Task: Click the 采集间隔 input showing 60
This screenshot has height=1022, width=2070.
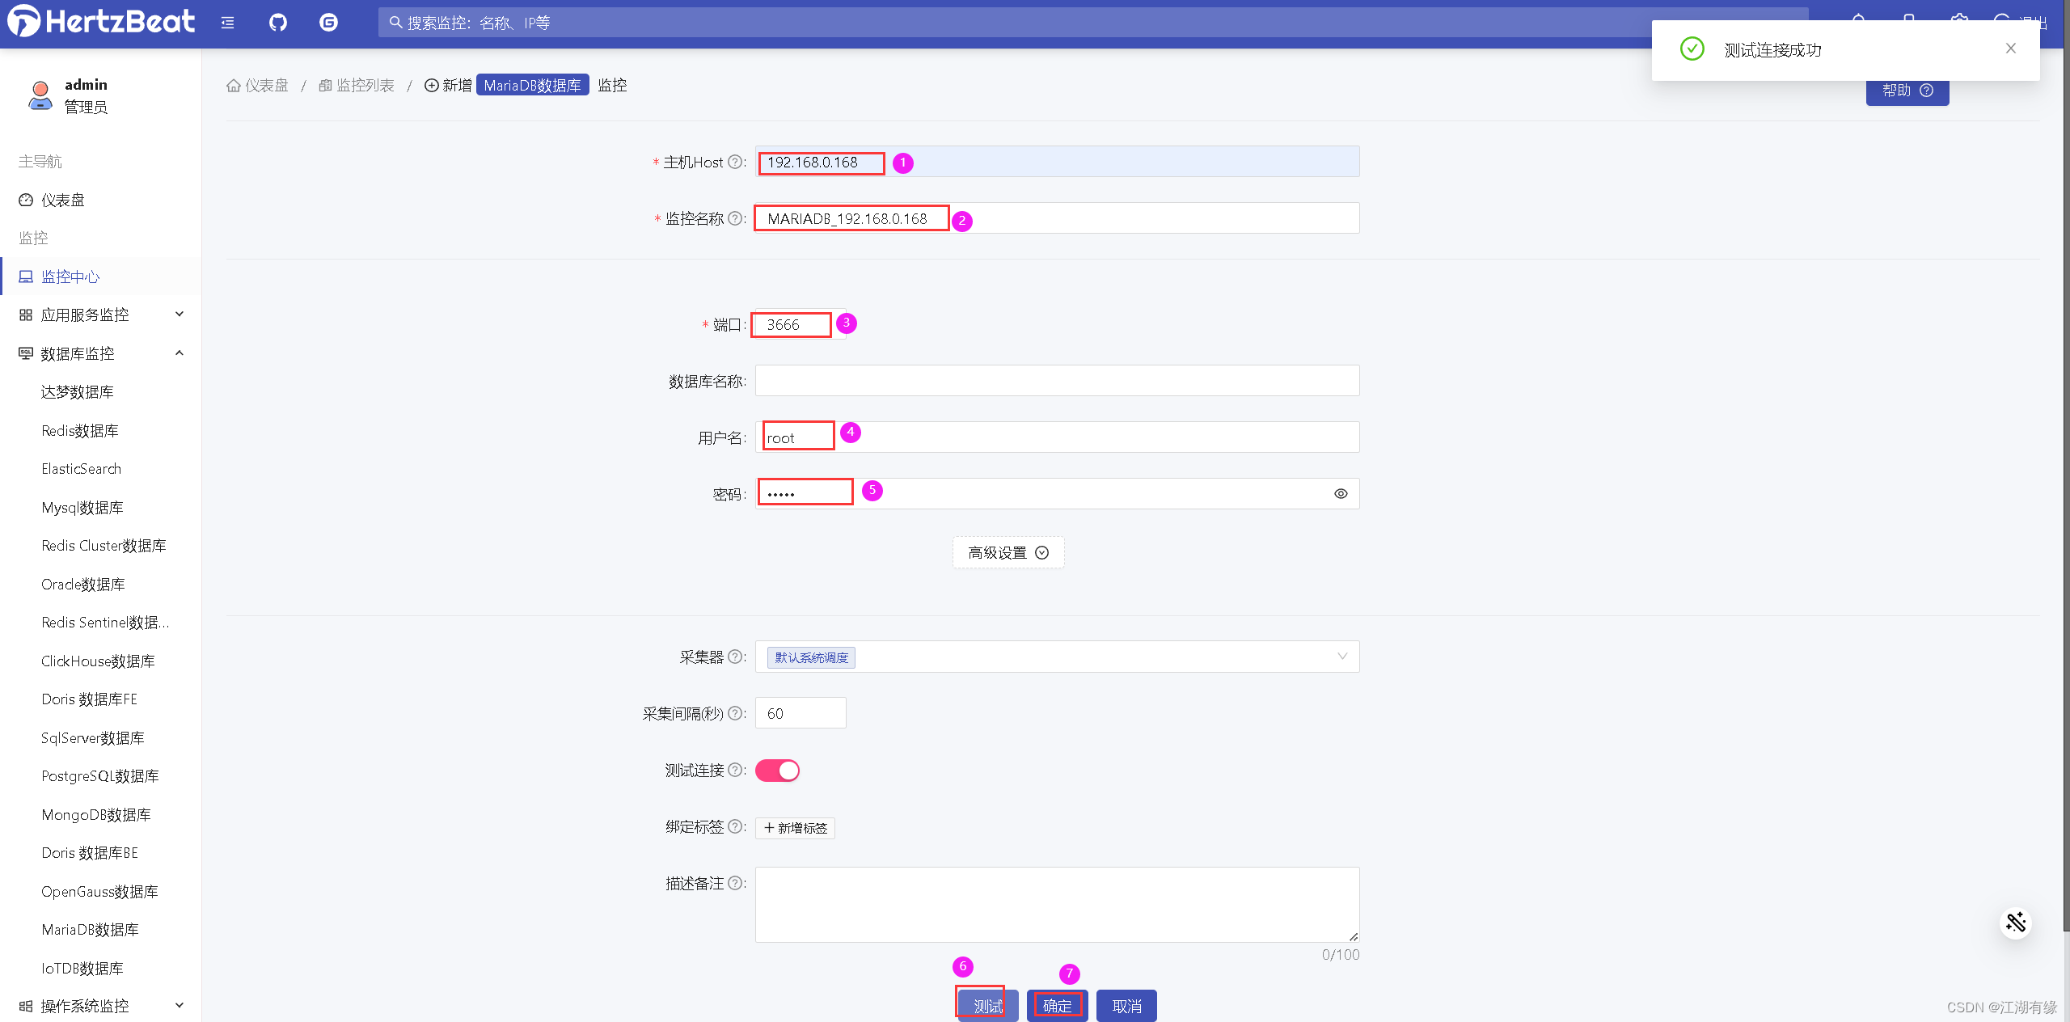Action: click(x=801, y=713)
